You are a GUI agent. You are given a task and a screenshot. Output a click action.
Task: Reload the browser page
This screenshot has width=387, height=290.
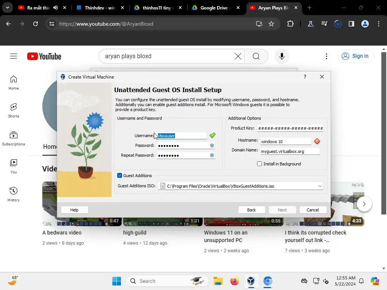(36, 24)
